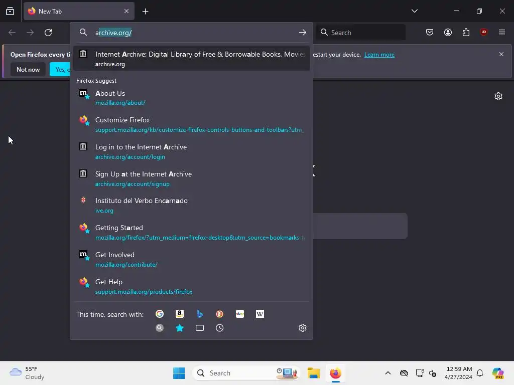Select the gray magnifier search engine icon
Screen dimensions: 514x385
pos(160,328)
